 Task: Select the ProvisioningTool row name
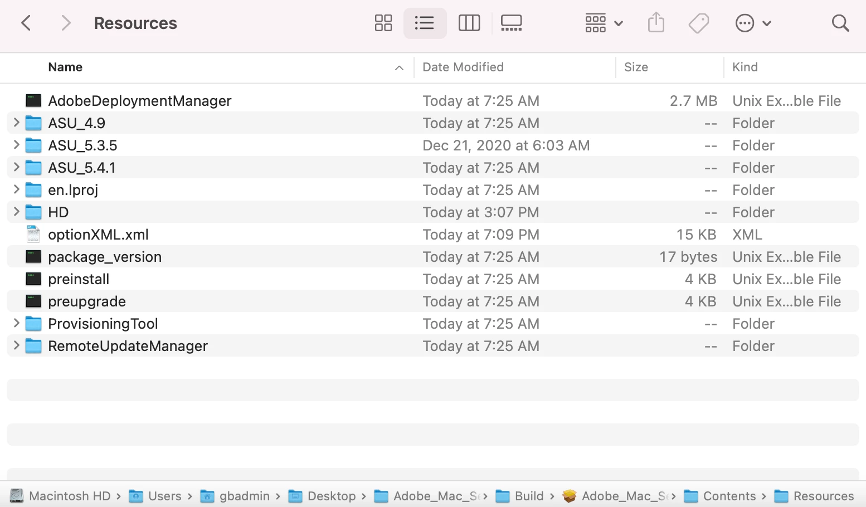pos(103,324)
